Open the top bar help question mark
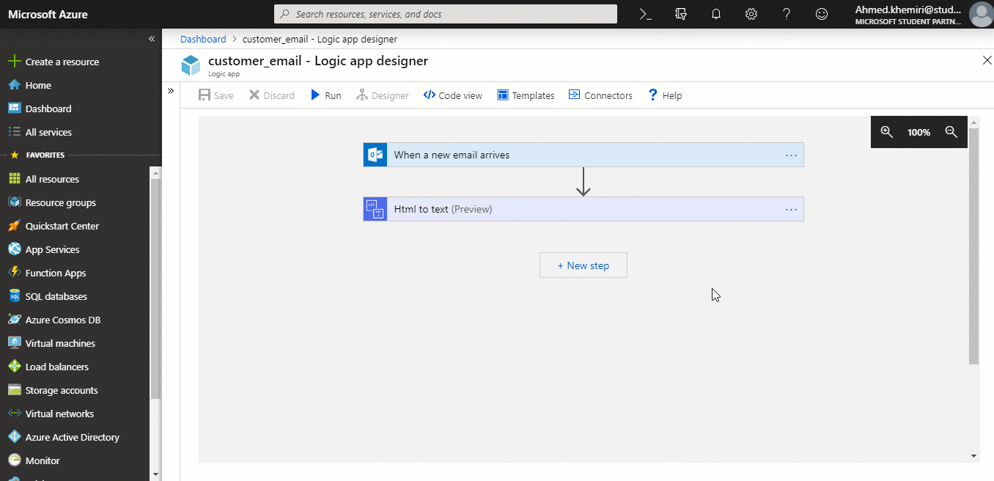 click(787, 14)
